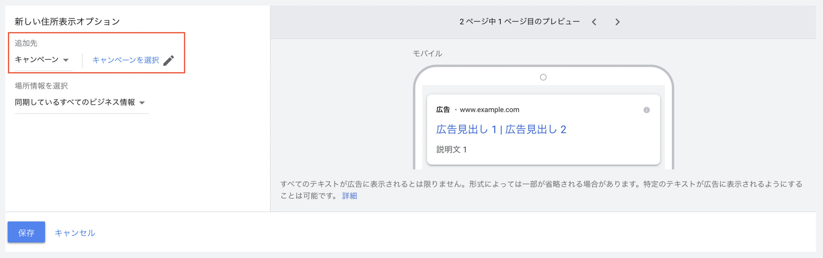Click the info icon in the ad preview
823x258 pixels.
pos(647,110)
